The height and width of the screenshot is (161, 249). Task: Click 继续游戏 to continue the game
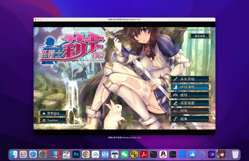[x=190, y=87]
